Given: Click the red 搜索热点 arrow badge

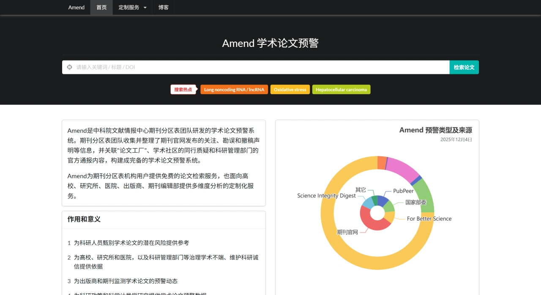Looking at the screenshot, I should (x=183, y=90).
